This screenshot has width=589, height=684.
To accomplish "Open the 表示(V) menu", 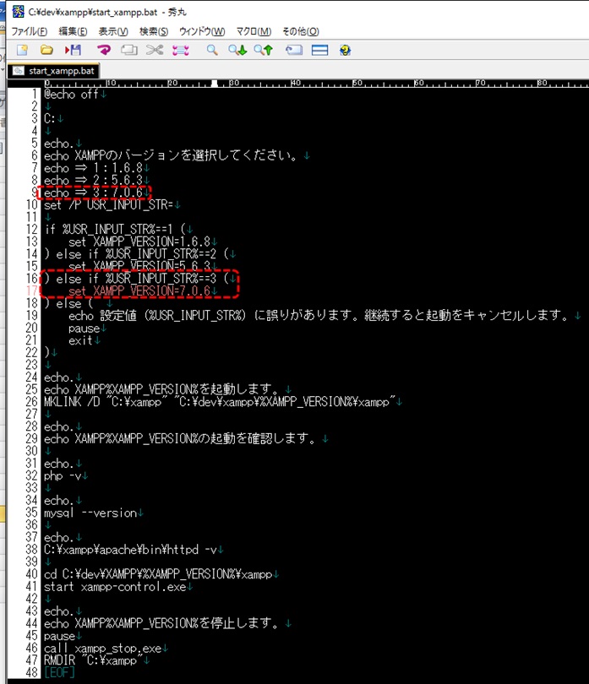I will [x=113, y=31].
